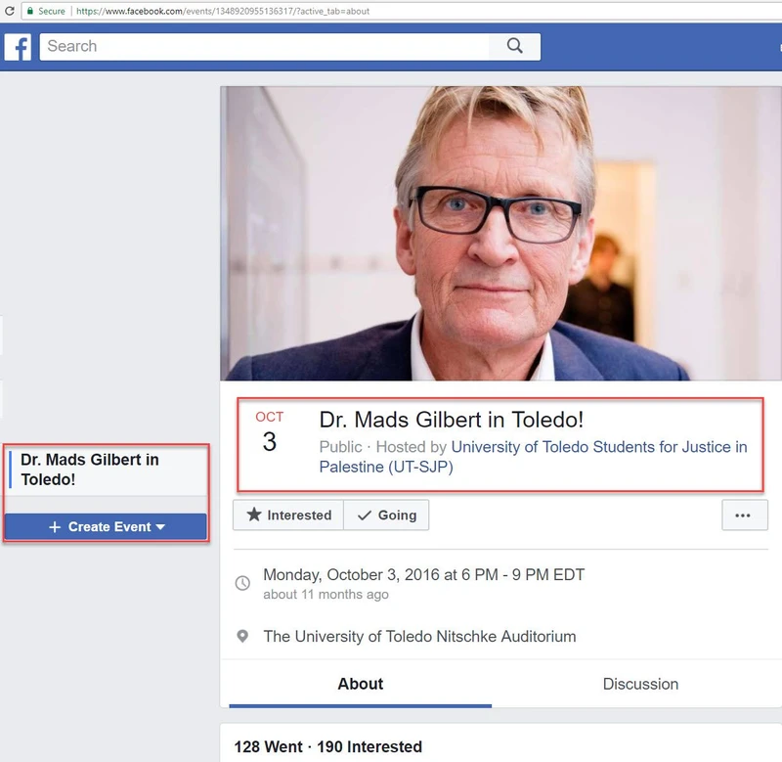Click the star icon on Interested
Image resolution: width=782 pixels, height=762 pixels.
pyautogui.click(x=254, y=515)
